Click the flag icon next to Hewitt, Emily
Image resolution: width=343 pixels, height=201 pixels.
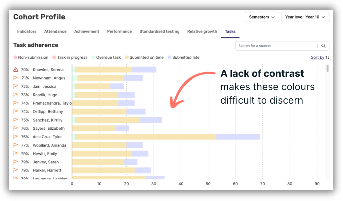pyautogui.click(x=16, y=154)
